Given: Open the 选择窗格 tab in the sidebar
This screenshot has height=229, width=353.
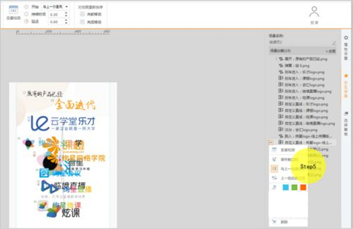Looking at the screenshot, I should 346,124.
